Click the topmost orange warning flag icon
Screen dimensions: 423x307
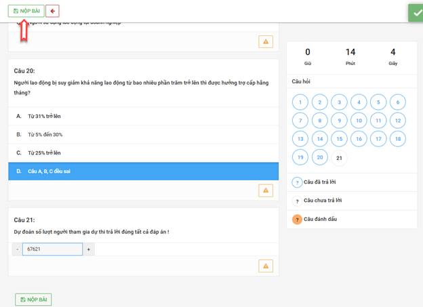click(x=266, y=41)
